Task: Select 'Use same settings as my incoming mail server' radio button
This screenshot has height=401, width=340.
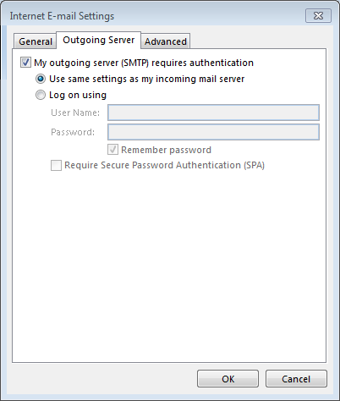Action: (x=41, y=79)
